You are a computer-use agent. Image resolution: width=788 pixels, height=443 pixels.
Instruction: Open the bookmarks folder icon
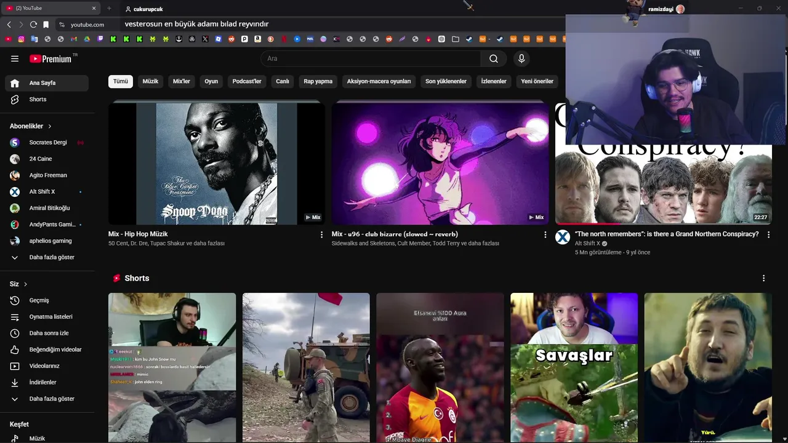pos(456,39)
